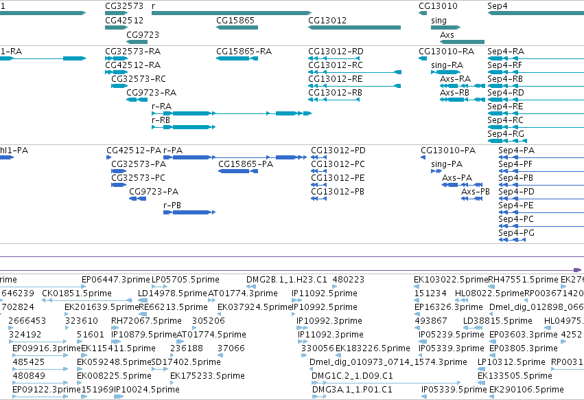Select the CG13012 gene label
Screen dimensions: 584x400
tap(327, 20)
